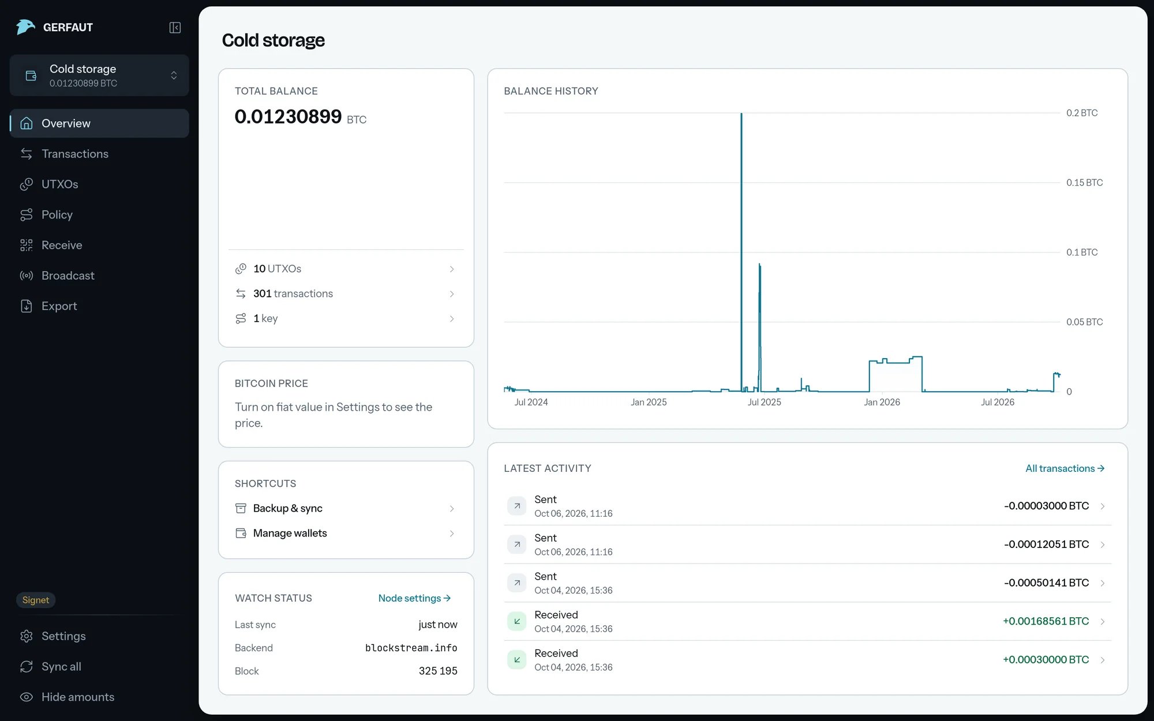Click received icon for +0.00030000 BTC transaction
This screenshot has height=721, width=1154.
[516, 660]
